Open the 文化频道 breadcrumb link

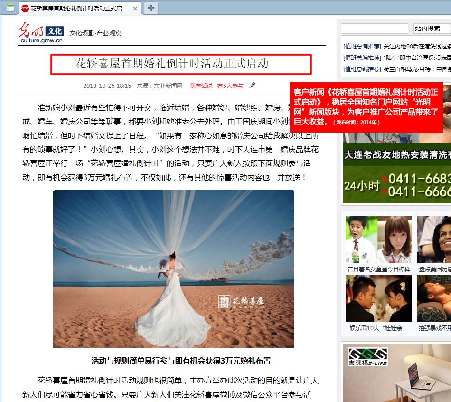(x=81, y=33)
